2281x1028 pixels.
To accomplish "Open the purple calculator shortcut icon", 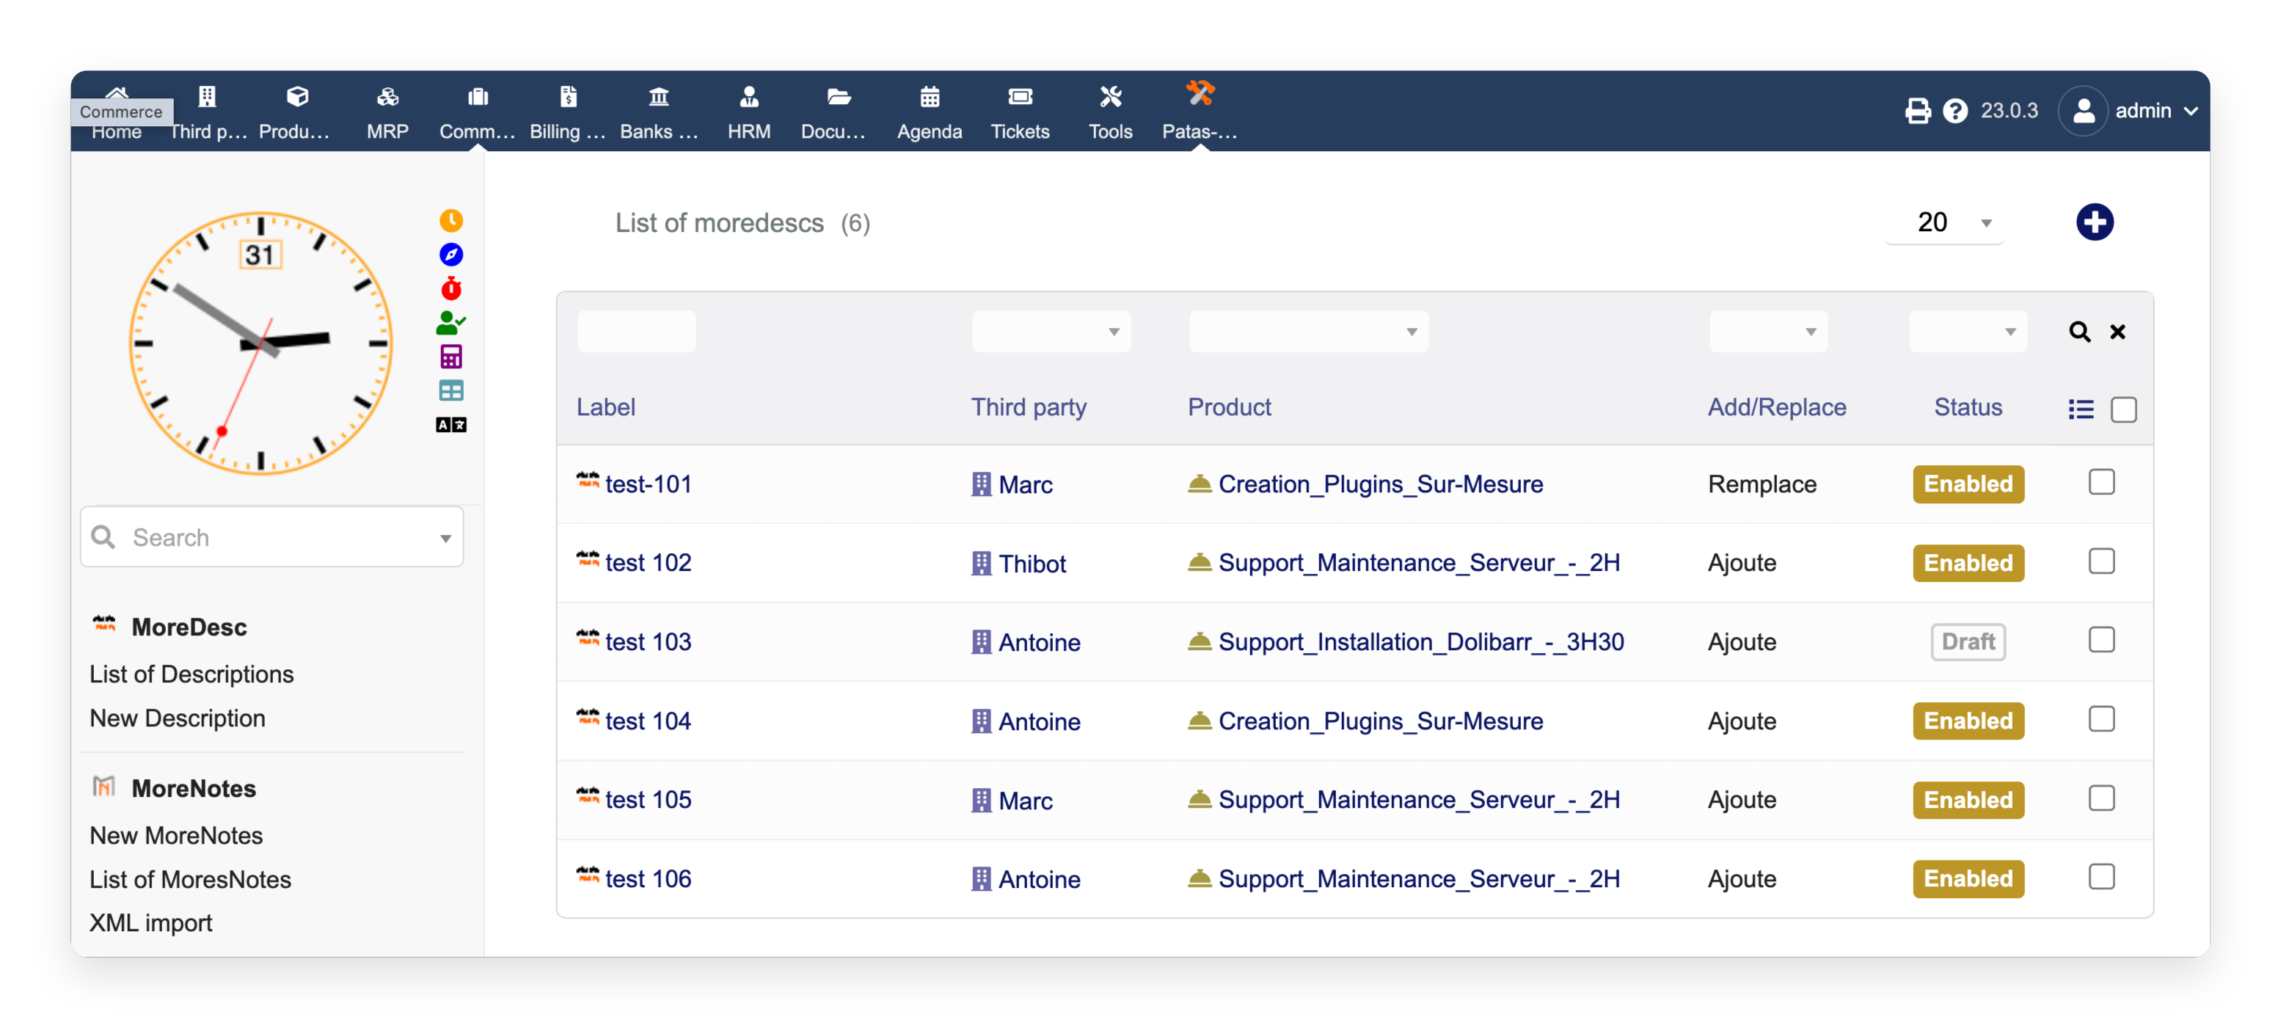I will (450, 357).
